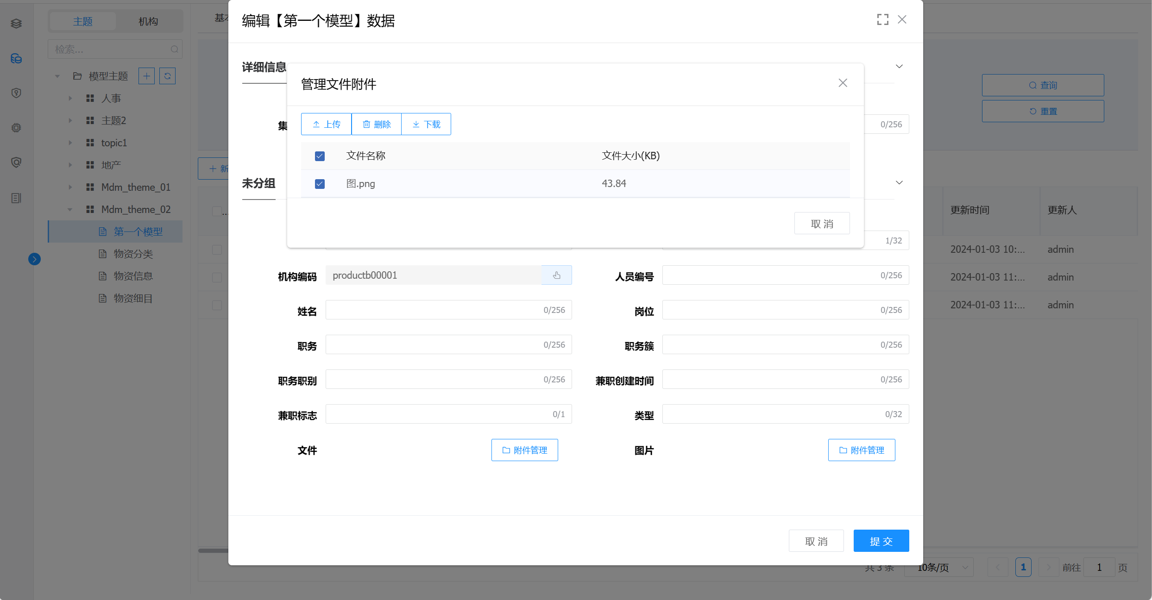
Task: Cancel the edit data dialog
Action: [x=816, y=541]
